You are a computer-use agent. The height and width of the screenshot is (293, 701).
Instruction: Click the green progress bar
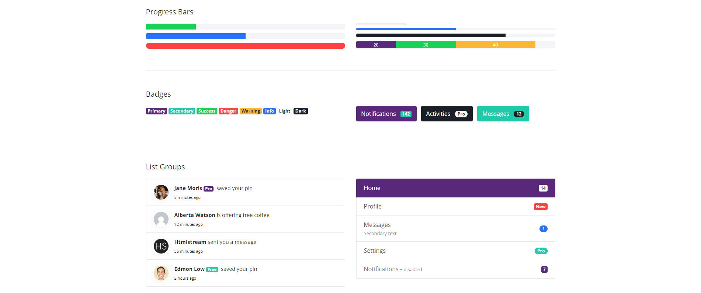pyautogui.click(x=171, y=27)
